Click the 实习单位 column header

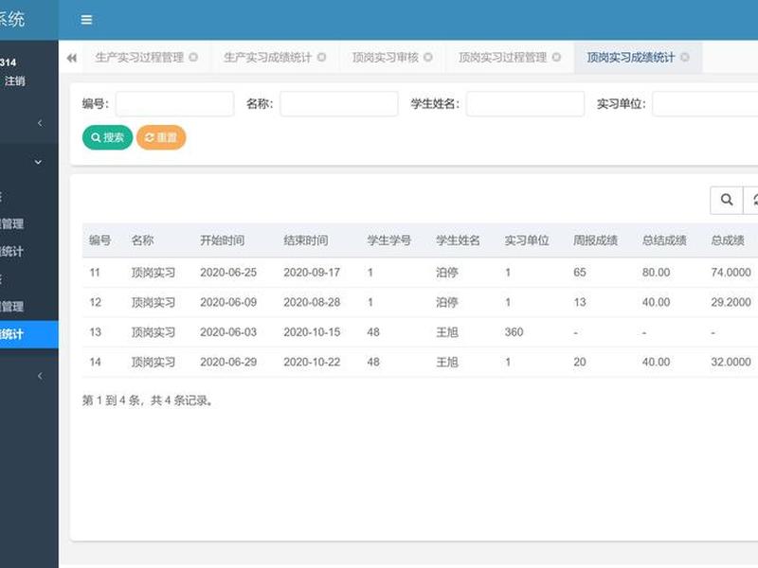pyautogui.click(x=527, y=240)
